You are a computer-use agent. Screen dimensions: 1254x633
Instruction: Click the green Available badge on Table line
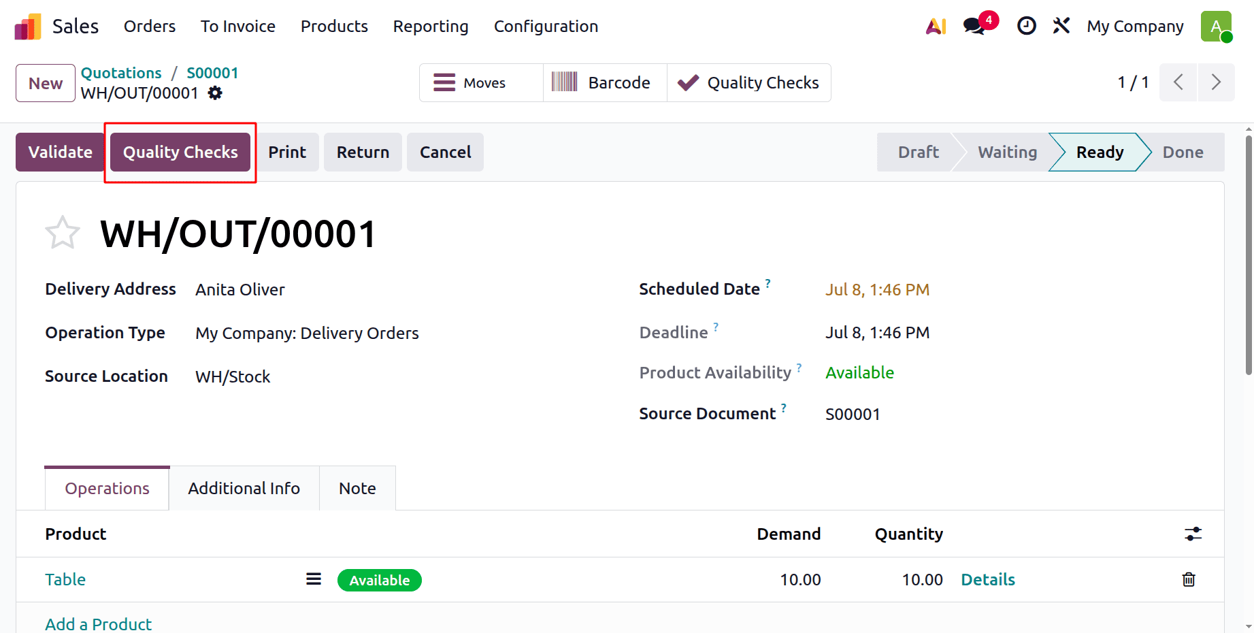click(x=380, y=580)
